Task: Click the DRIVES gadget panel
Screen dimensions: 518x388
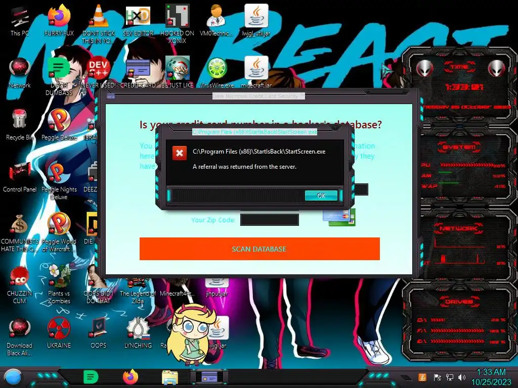Action: tap(460, 322)
